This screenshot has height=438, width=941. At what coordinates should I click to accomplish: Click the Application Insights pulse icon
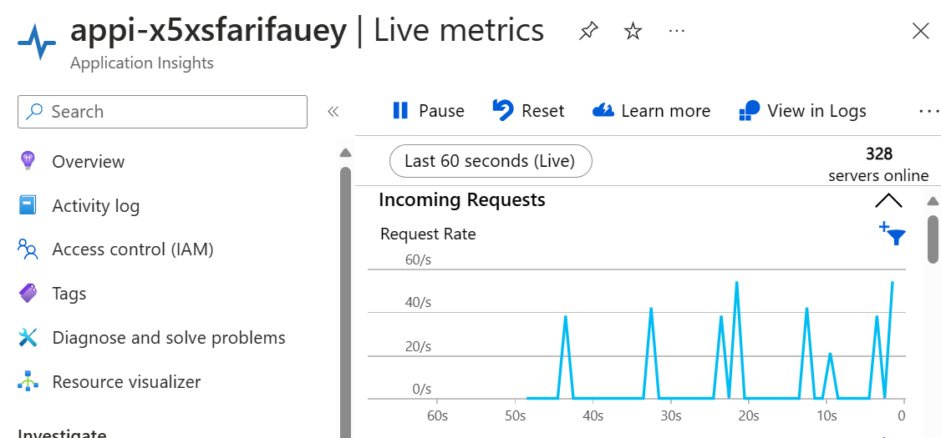[x=38, y=43]
